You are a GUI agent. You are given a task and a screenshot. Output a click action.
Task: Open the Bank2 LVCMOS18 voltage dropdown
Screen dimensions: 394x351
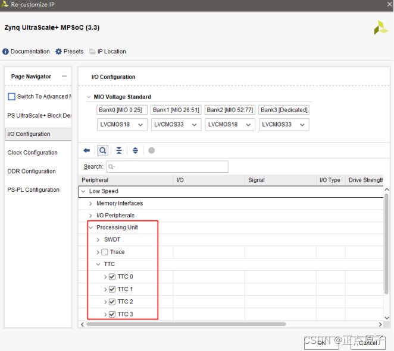click(x=230, y=125)
